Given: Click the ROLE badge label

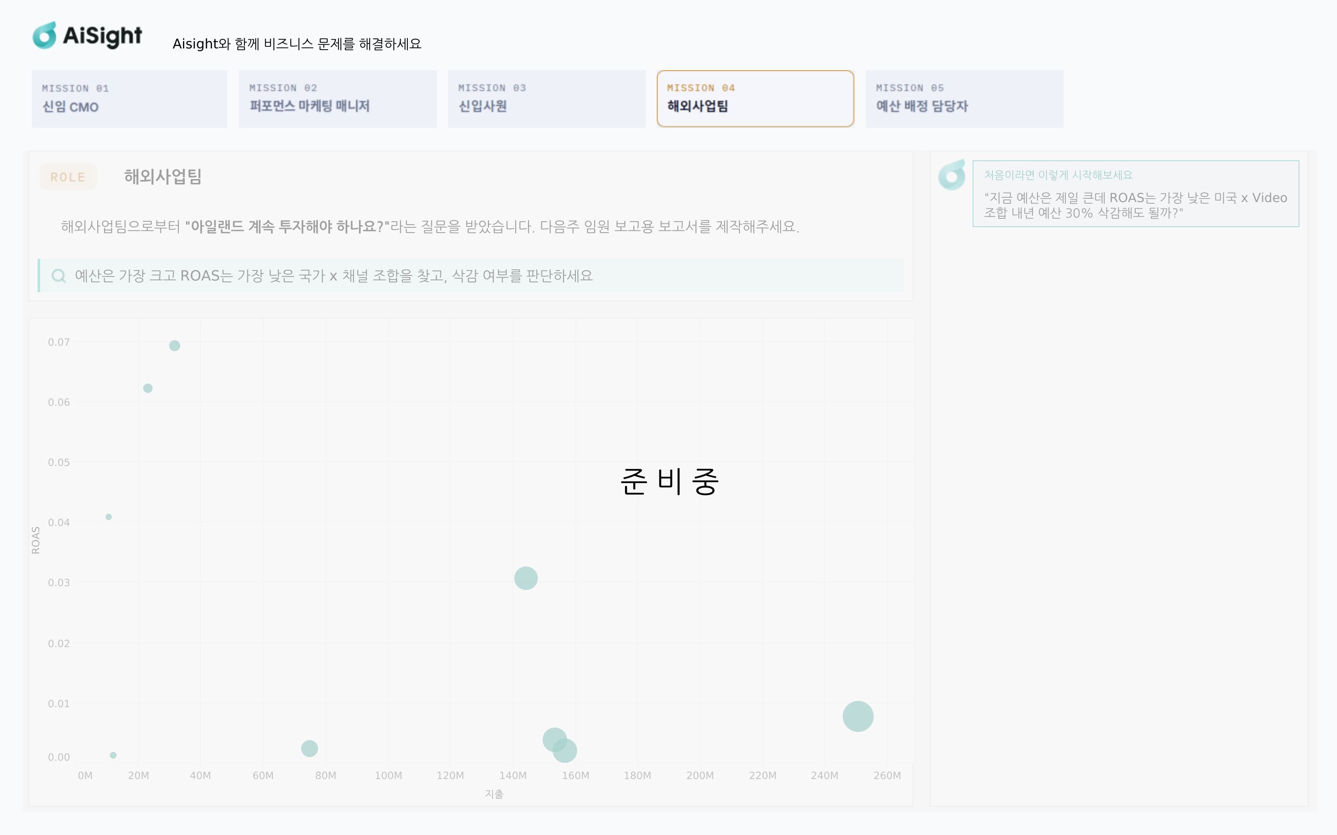Looking at the screenshot, I should pyautogui.click(x=68, y=177).
